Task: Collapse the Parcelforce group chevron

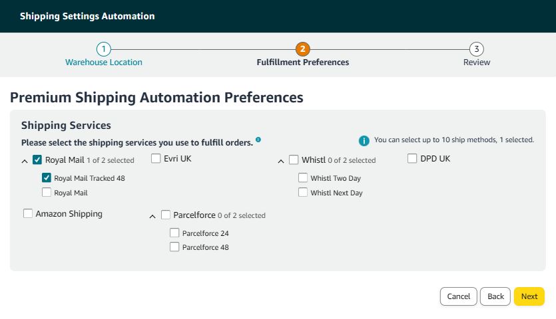Action: [152, 216]
